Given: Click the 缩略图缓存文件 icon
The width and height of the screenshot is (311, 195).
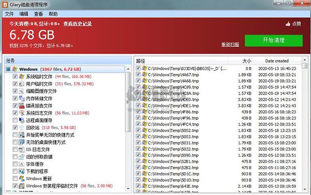Looking at the screenshot, I should pos(21,91).
